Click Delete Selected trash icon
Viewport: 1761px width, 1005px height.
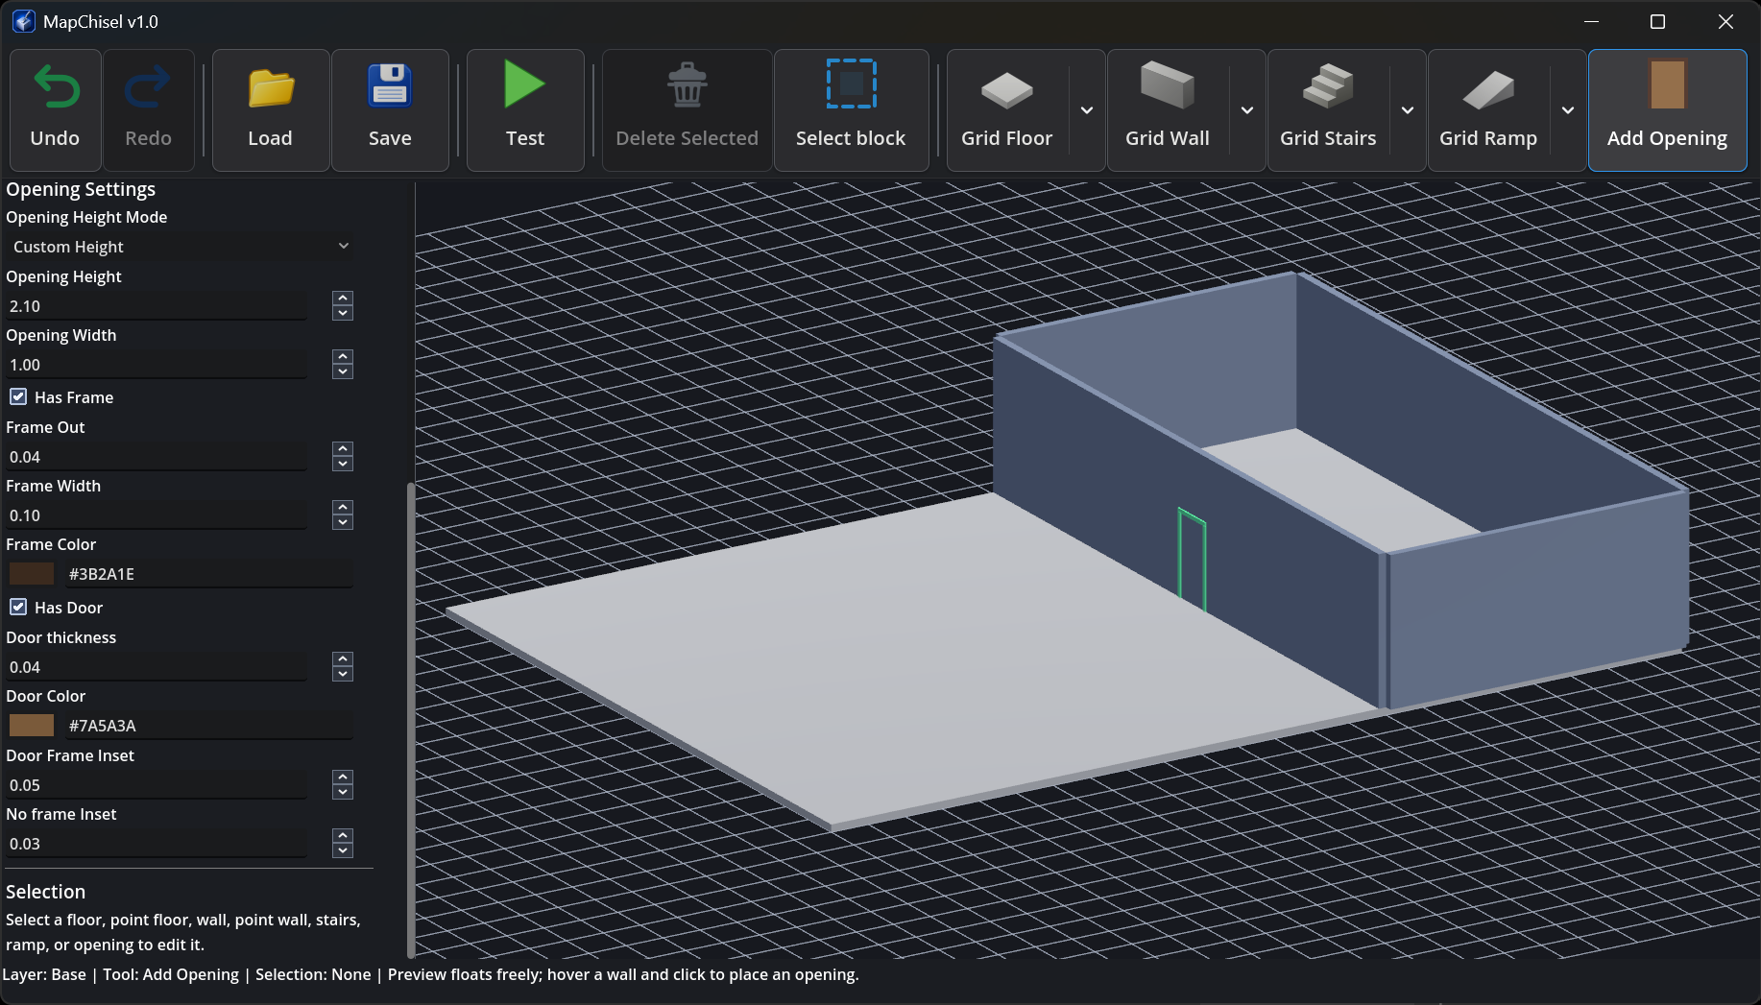(687, 85)
